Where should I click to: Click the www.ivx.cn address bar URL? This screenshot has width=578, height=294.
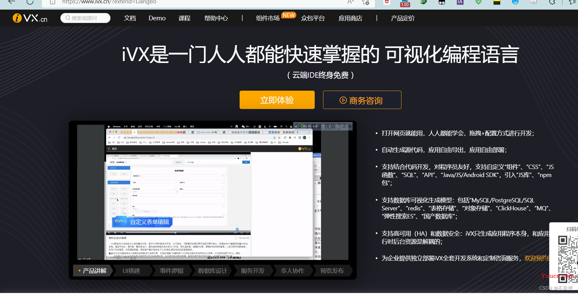point(109,2)
